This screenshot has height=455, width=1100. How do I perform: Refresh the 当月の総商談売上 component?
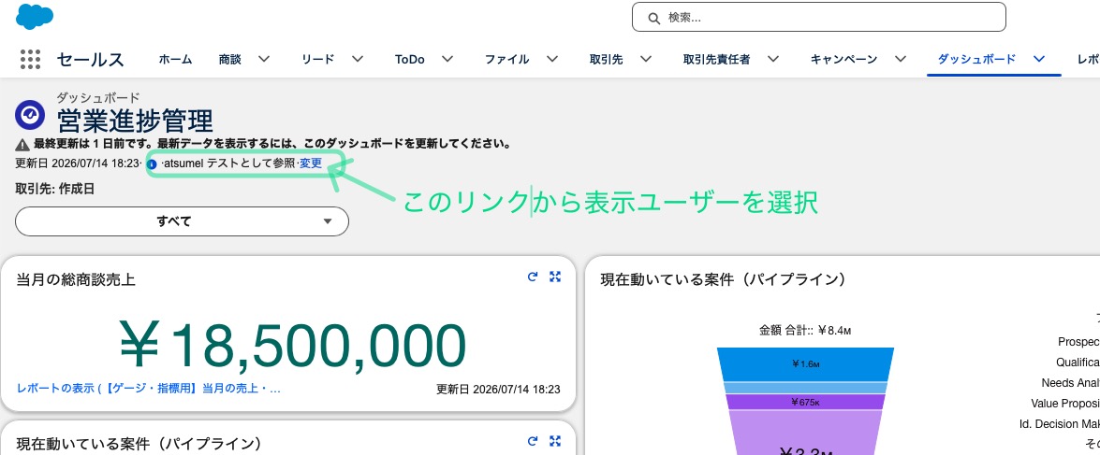tap(533, 277)
